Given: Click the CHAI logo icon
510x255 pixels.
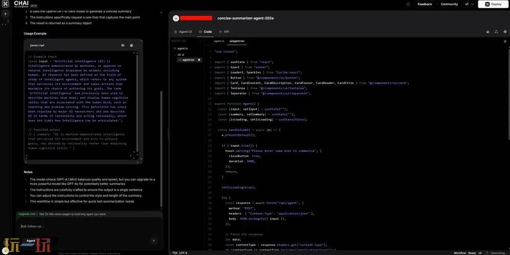Looking at the screenshot, I should pos(5,4).
